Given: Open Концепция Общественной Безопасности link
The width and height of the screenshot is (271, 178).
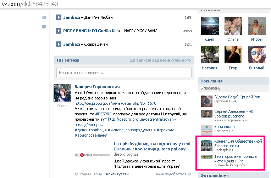Looking at the screenshot, I should (x=238, y=143).
